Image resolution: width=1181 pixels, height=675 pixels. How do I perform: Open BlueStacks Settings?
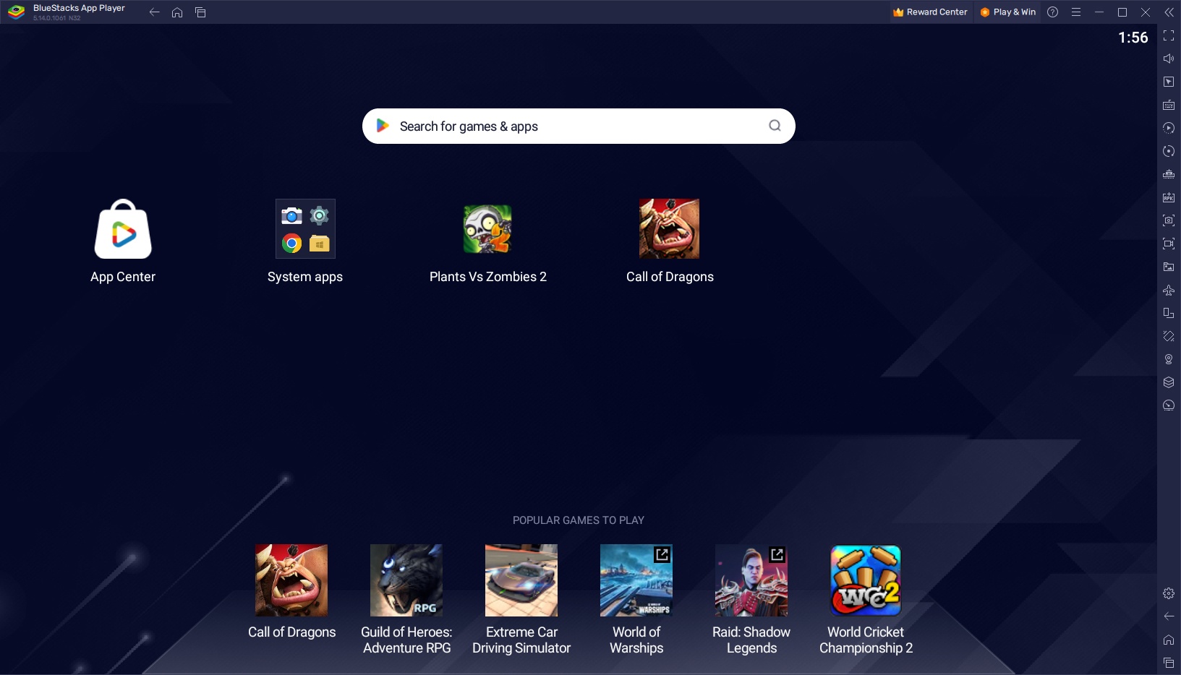coord(1169,593)
